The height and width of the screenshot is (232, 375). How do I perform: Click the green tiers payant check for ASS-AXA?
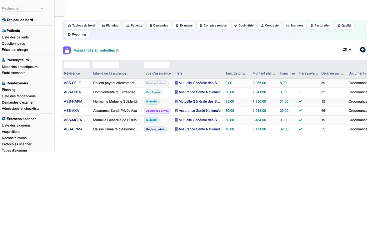click(x=300, y=111)
